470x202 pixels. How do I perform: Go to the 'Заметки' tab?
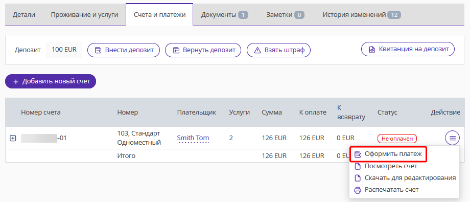click(x=286, y=15)
